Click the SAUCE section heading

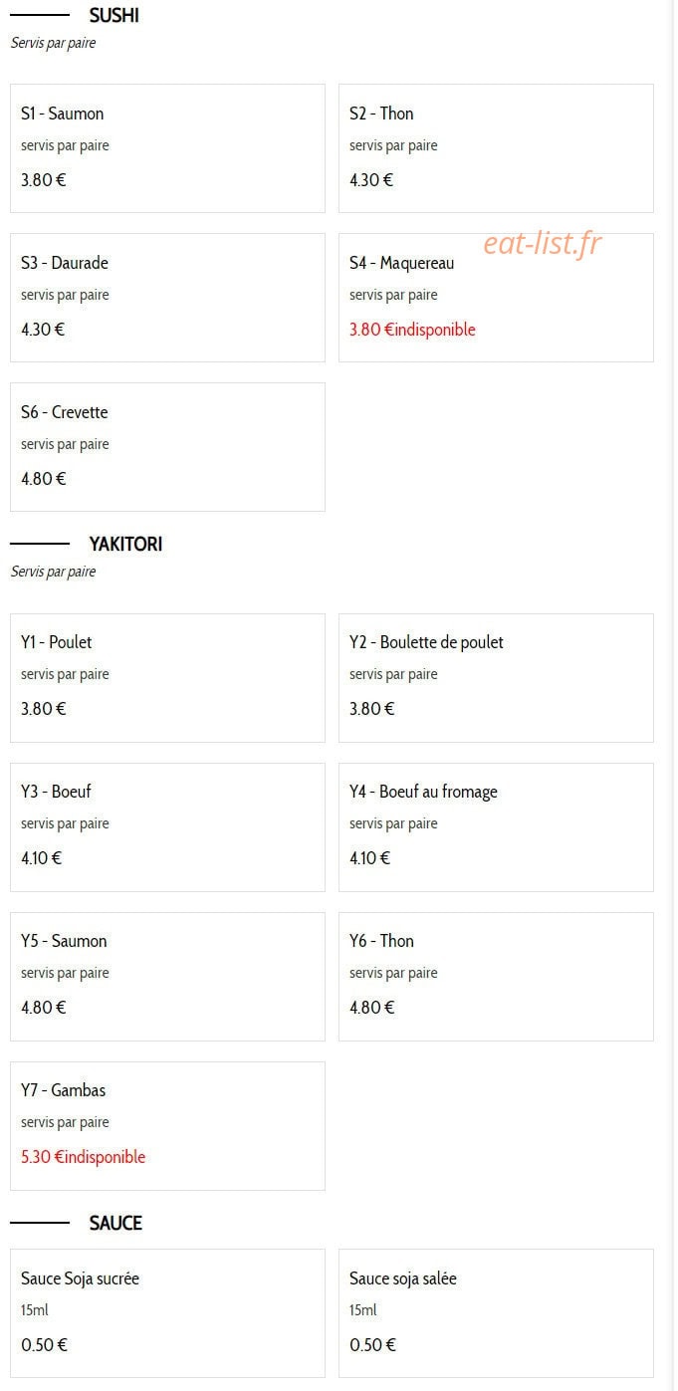(x=115, y=1223)
